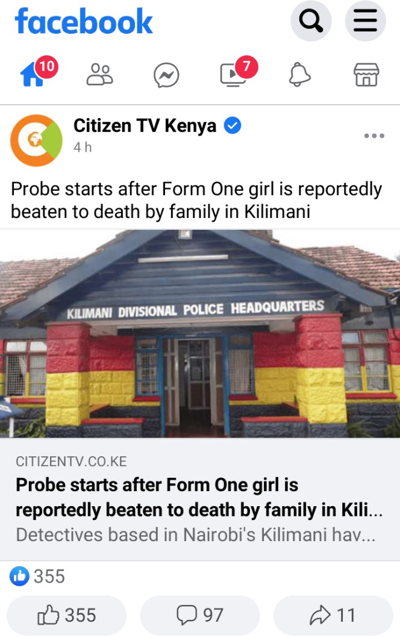Share the post using share arrow
This screenshot has height=638, width=400.
pos(333,615)
